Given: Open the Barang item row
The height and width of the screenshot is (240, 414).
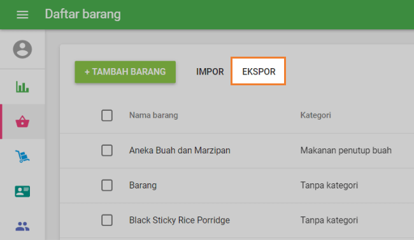Looking at the screenshot, I should [x=237, y=185].
